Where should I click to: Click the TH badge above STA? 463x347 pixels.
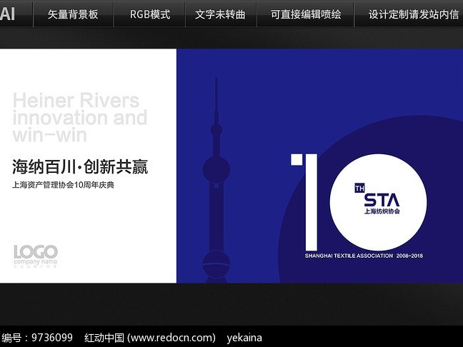[x=359, y=188]
